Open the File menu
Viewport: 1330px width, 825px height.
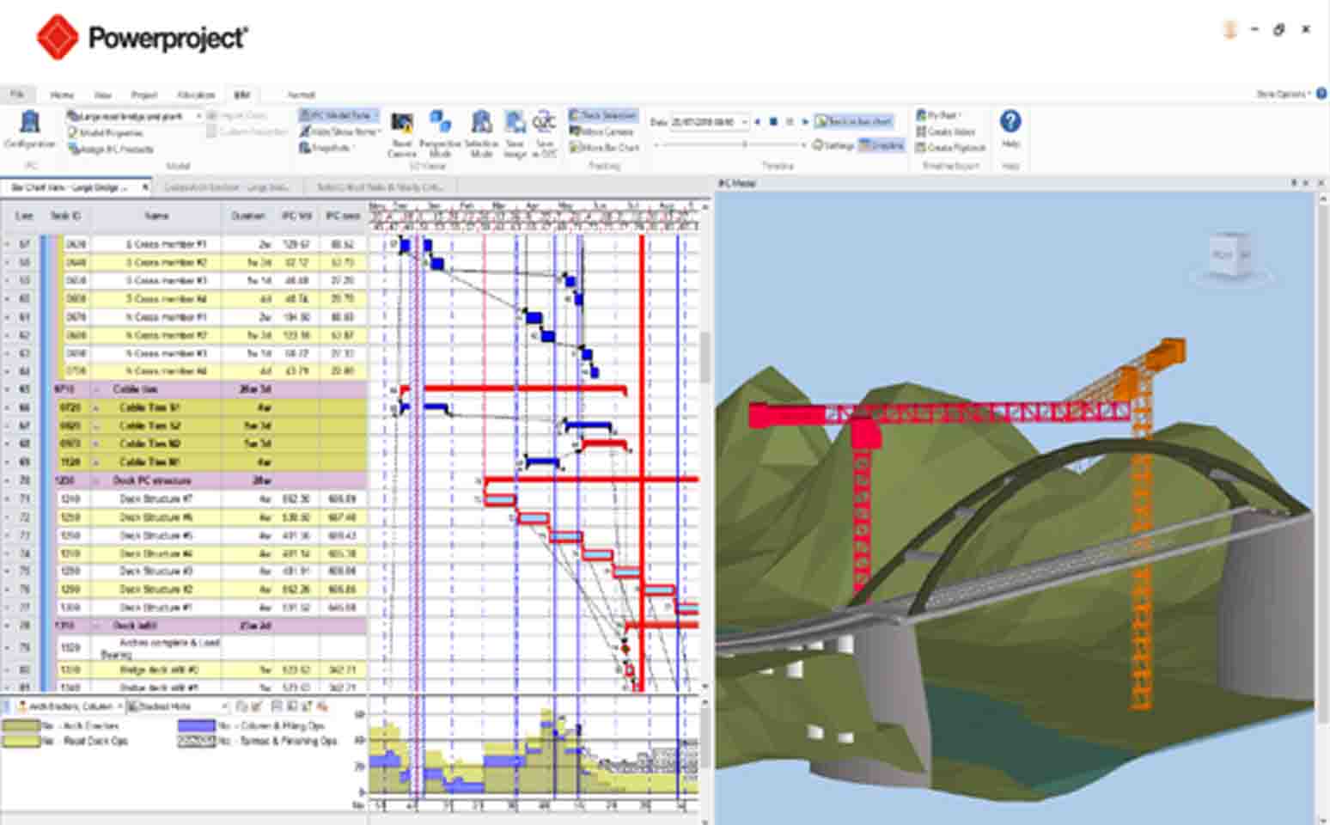pos(16,94)
